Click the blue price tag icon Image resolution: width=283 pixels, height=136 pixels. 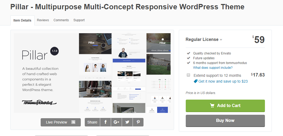click(196, 81)
